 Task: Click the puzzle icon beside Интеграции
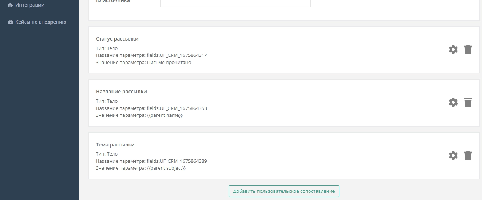click(x=11, y=5)
